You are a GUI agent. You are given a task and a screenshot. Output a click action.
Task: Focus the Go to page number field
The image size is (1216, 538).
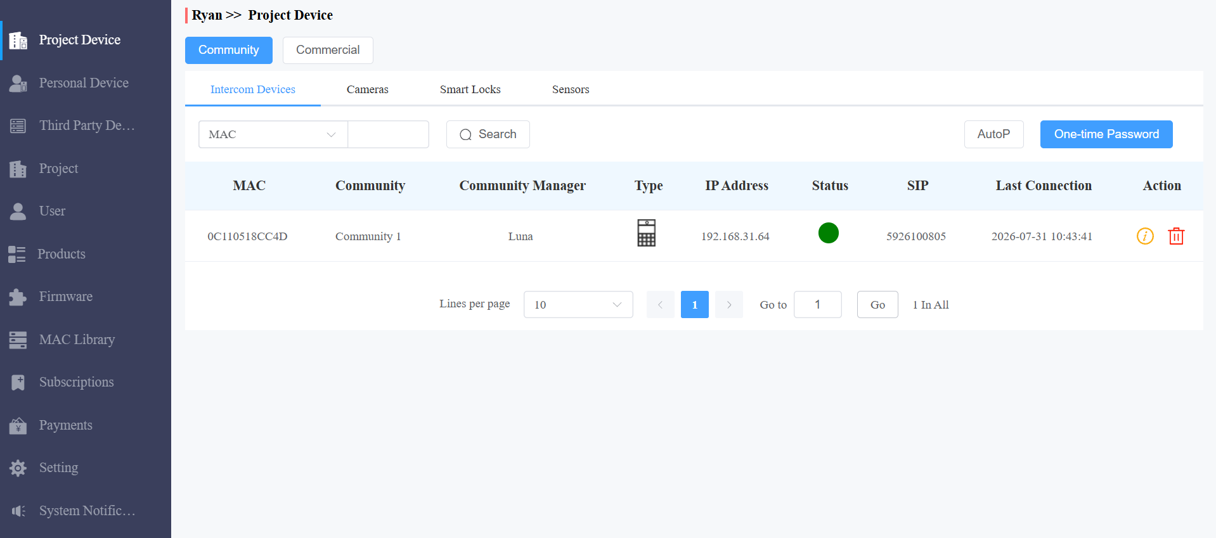[818, 305]
